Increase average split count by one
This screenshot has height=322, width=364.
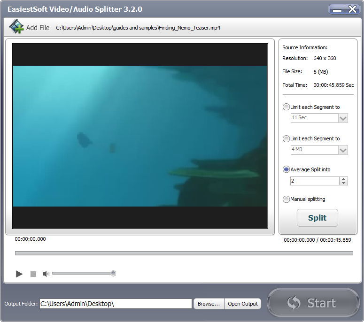click(344, 179)
